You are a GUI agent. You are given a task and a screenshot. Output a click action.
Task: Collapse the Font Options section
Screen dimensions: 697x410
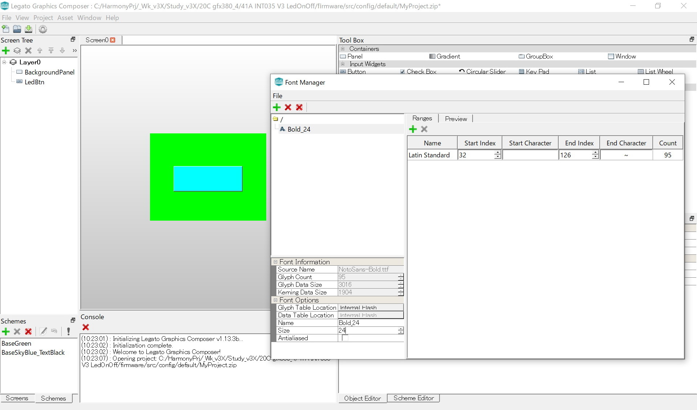(275, 300)
